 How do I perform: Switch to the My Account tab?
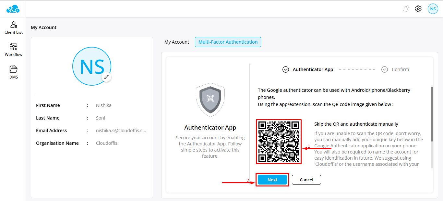[177, 42]
